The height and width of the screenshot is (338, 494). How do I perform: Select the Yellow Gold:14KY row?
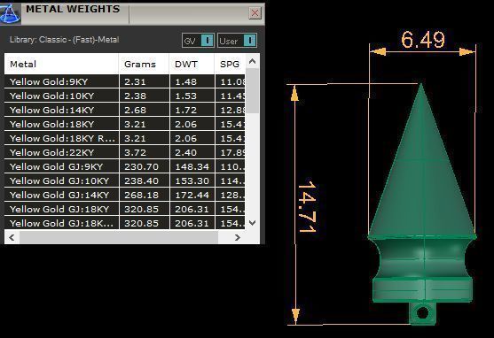125,110
